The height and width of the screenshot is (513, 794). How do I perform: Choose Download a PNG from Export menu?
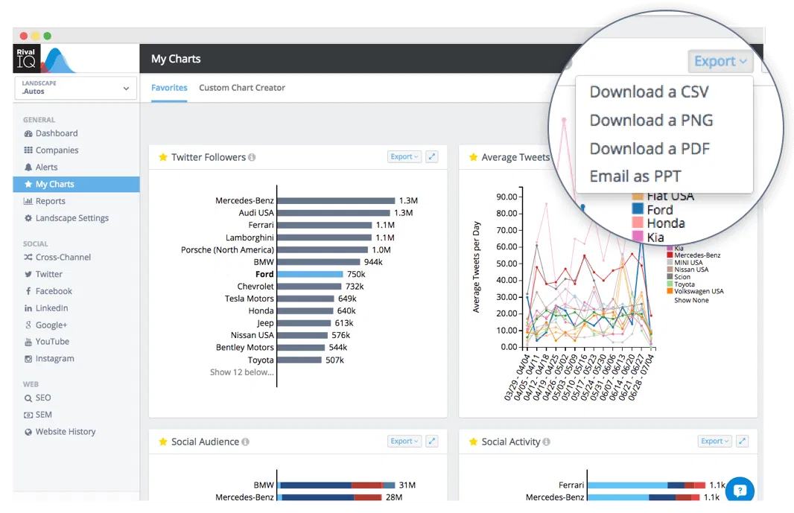pyautogui.click(x=651, y=120)
